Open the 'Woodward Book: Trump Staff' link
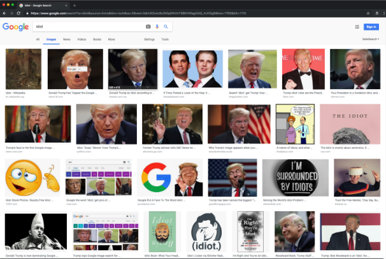The height and width of the screenshot is (259, 386). point(294,256)
